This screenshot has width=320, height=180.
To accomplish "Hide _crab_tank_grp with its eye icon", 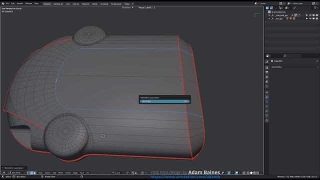I will pos(310,15).
